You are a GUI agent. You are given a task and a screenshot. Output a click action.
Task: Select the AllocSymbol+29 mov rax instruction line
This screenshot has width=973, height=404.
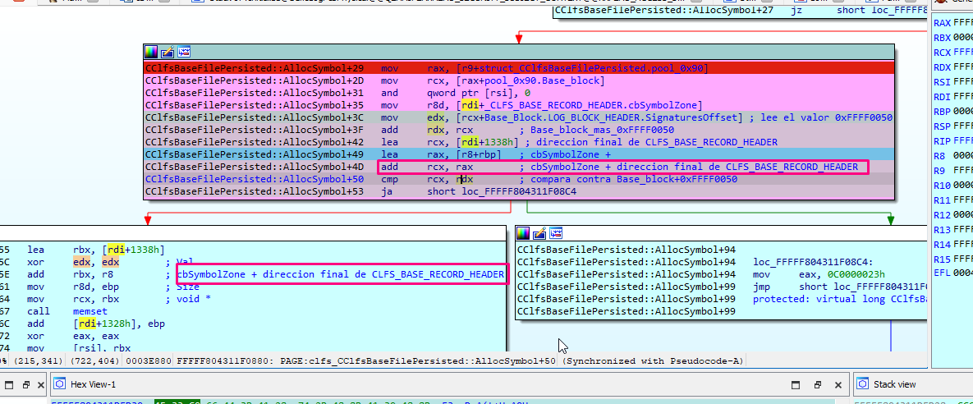click(519, 68)
